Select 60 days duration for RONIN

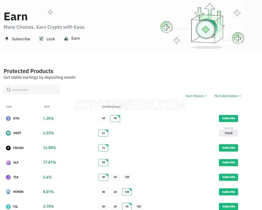tap(115, 192)
